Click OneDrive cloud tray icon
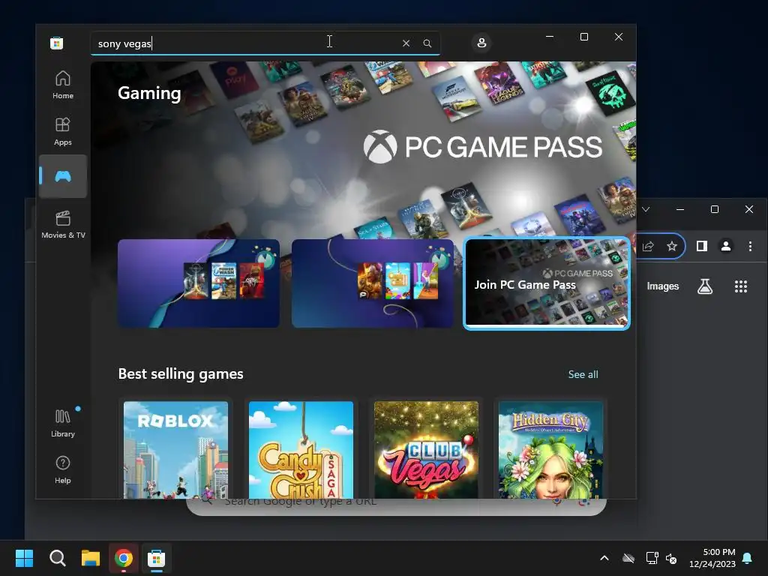 tap(628, 558)
